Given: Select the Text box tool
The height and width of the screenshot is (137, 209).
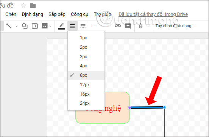Looking at the screenshot, I should tap(35, 26).
